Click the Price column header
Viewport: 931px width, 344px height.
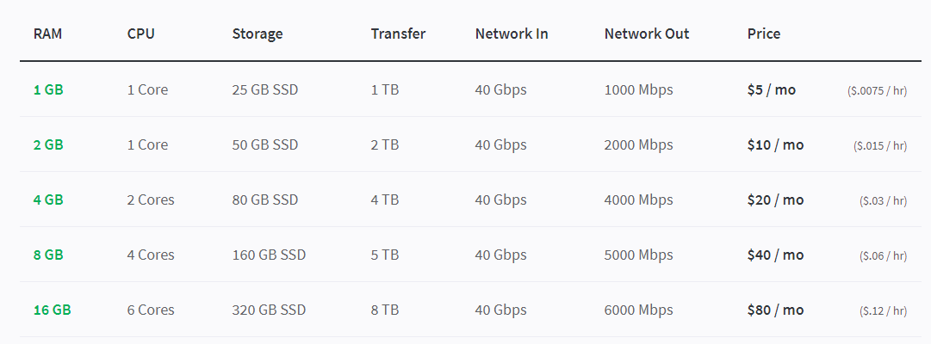coord(764,34)
